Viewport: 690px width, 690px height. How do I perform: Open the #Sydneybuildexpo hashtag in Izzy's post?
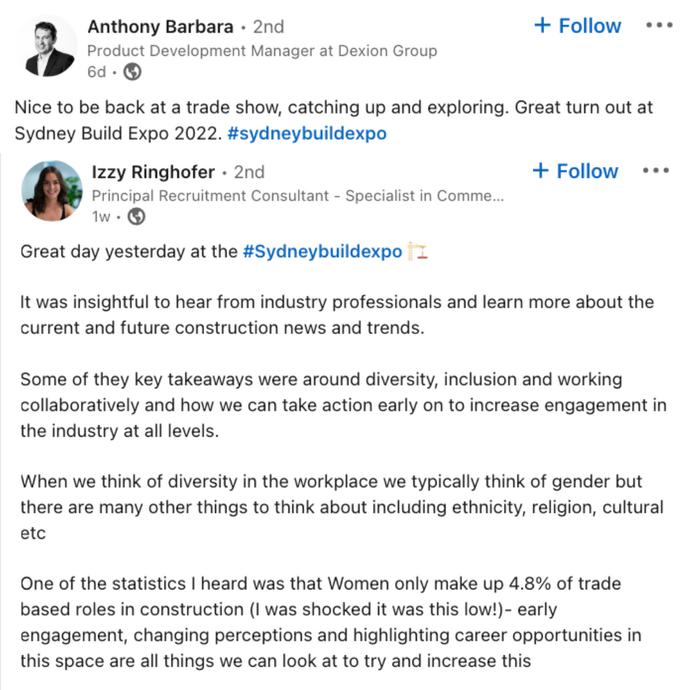coord(323,252)
